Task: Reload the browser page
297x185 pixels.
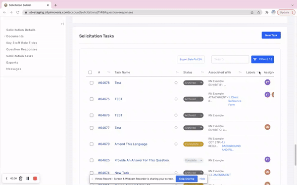Action: click(18, 12)
